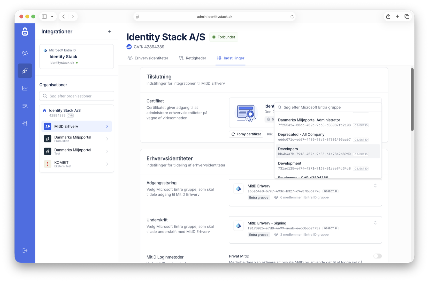
Task: Expand Danmarks Miljøportal Produktion chevron
Action: 107,139
